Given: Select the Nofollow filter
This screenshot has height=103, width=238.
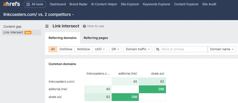Looking at the screenshot, I should tap(84, 49).
